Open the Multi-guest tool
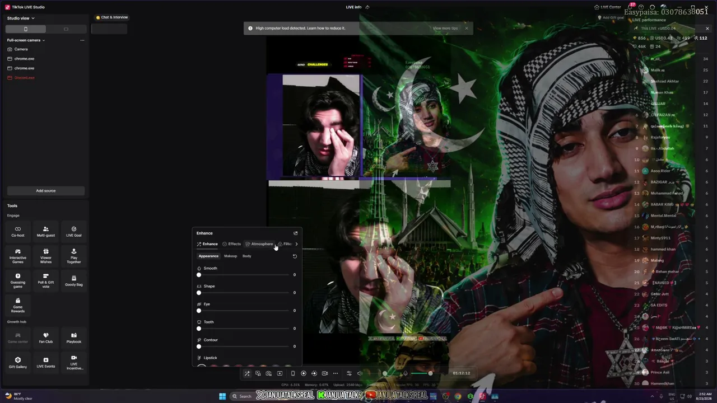Screen dimensions: 717x403 [x=46, y=231]
